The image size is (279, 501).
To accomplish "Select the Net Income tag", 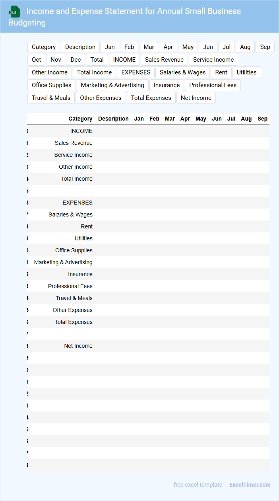I will point(196,98).
